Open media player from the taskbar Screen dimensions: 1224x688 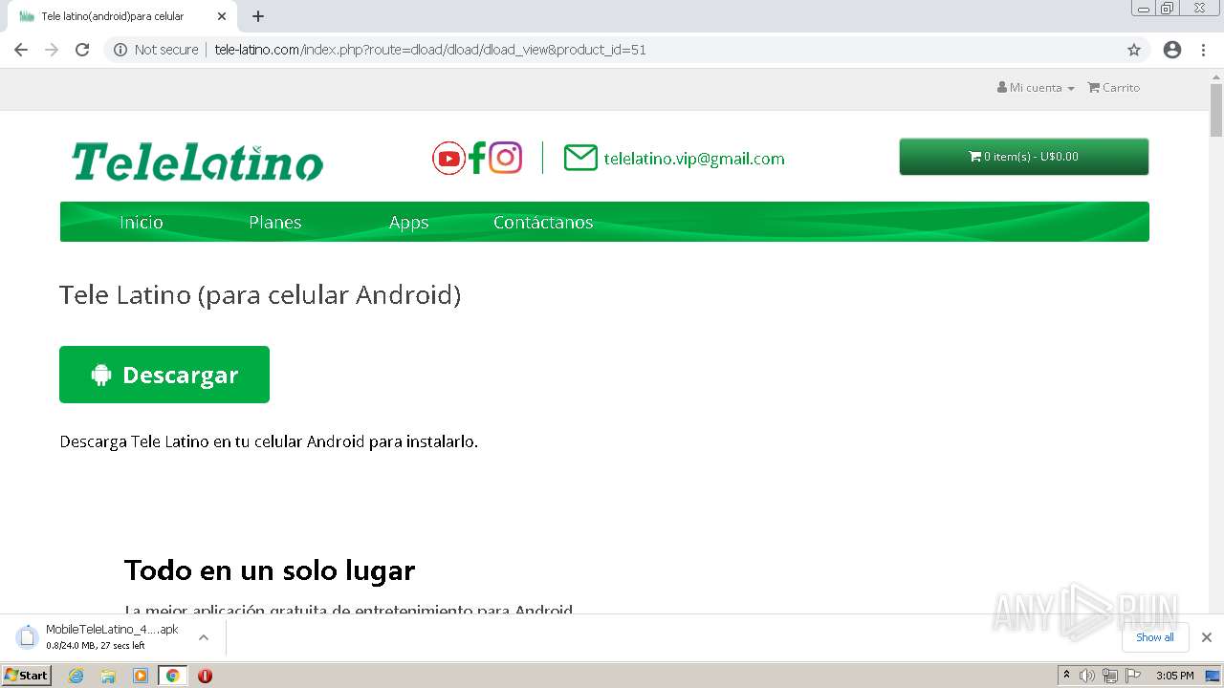(x=141, y=676)
